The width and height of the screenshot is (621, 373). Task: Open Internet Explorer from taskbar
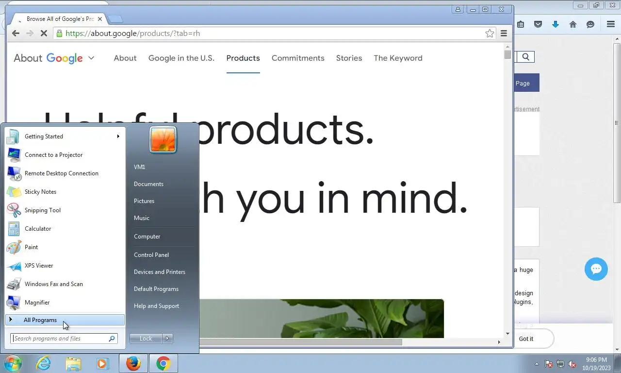43,363
